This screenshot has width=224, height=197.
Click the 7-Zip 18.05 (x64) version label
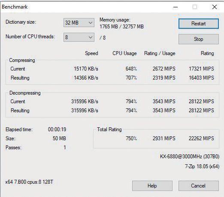point(202,166)
